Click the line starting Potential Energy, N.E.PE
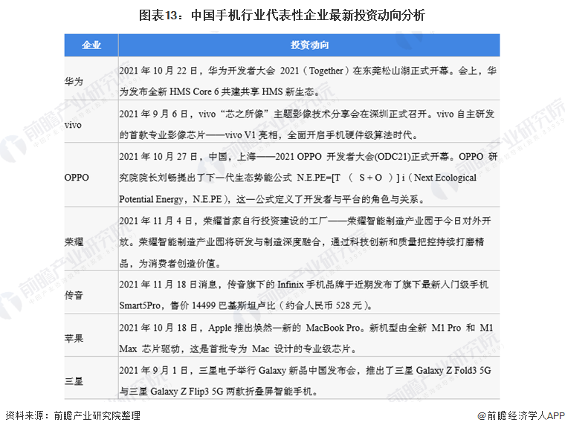This screenshot has height=431, width=565. click(x=271, y=199)
